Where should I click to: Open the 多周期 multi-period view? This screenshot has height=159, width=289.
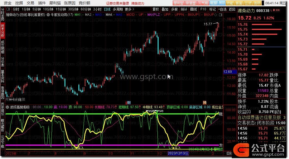118,9
